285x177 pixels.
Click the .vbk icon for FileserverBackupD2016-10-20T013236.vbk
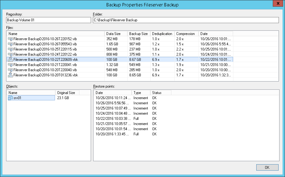click(x=11, y=75)
